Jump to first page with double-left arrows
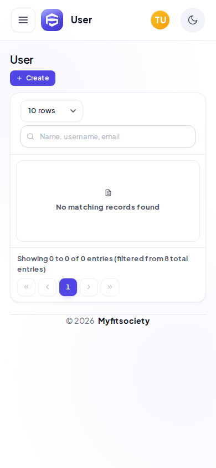 (26, 287)
